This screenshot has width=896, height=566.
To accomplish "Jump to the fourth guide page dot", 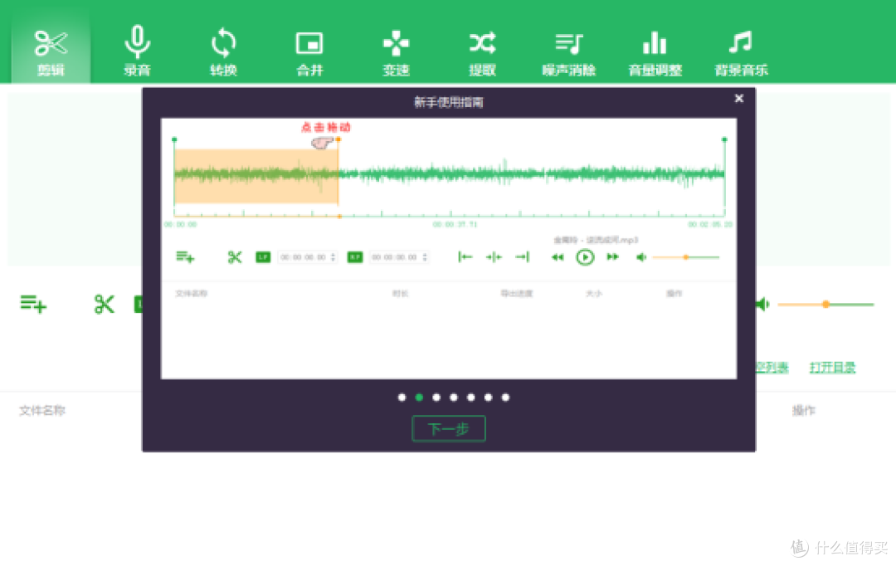I will click(x=454, y=398).
